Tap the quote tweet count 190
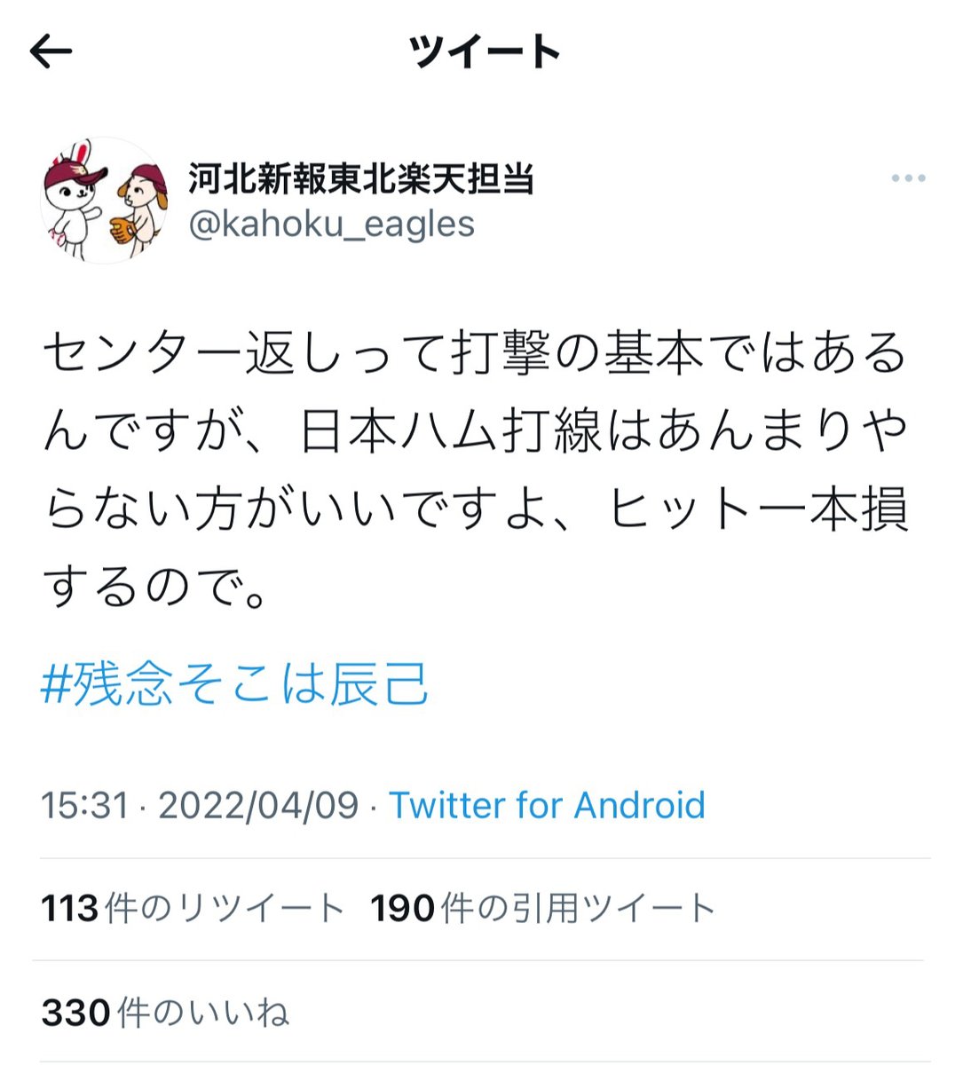Image resolution: width=971 pixels, height=1065 pixels. (x=403, y=908)
